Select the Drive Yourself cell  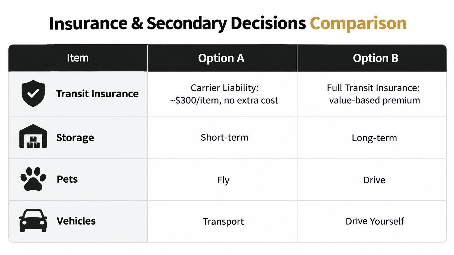(x=372, y=221)
